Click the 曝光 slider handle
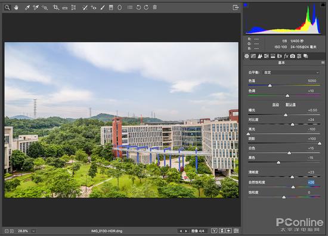Viewport: 328px width, 236px height. point(286,115)
